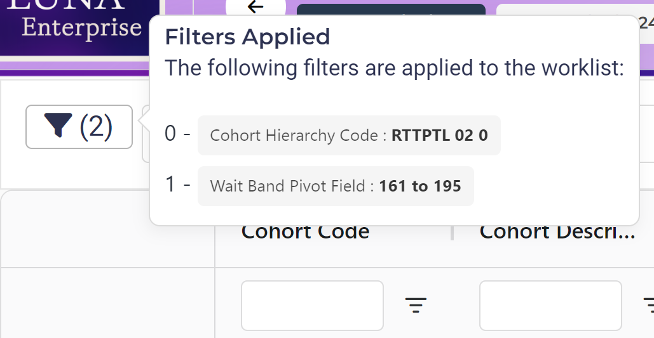Open the Cohort Code column filter menu
Image resolution: width=654 pixels, height=338 pixels.
click(x=416, y=306)
